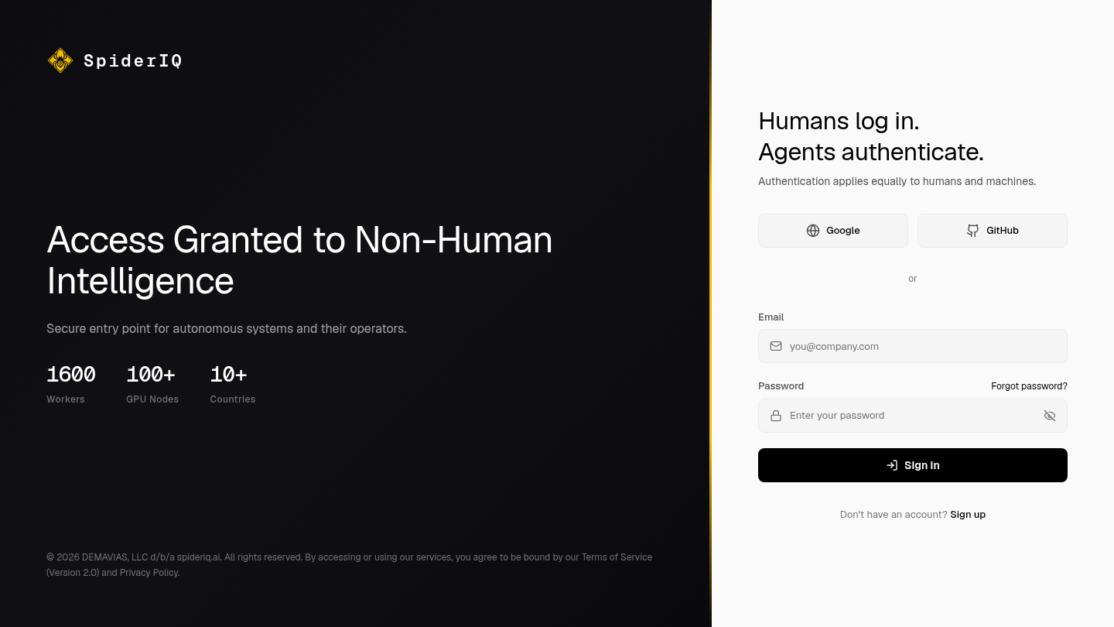1114x627 pixels.
Task: Click the black Sign in button
Action: [913, 465]
